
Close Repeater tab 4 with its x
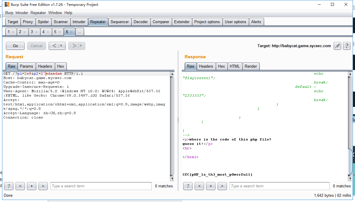[x=48, y=32]
